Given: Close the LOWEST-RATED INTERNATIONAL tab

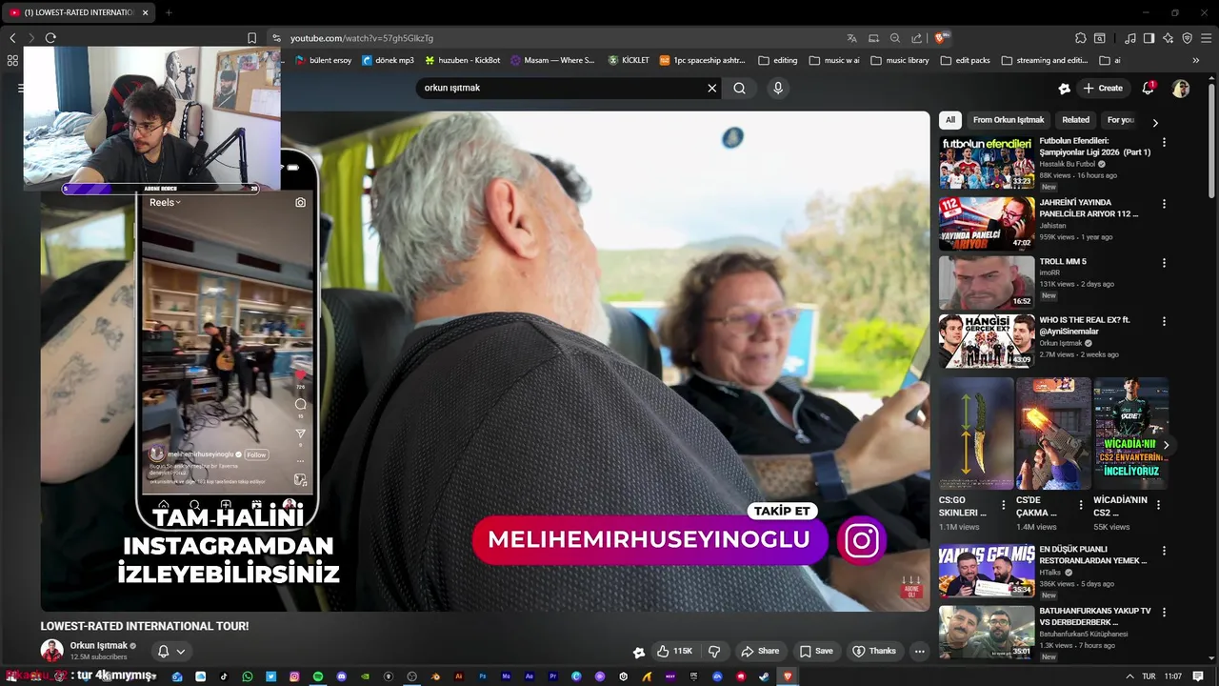Looking at the screenshot, I should click(145, 12).
